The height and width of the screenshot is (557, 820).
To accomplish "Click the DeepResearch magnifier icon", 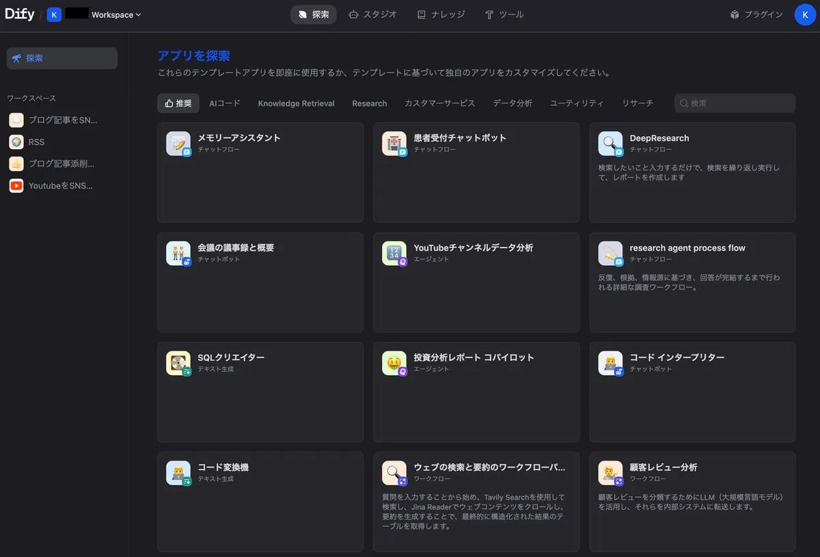I will 610,144.
